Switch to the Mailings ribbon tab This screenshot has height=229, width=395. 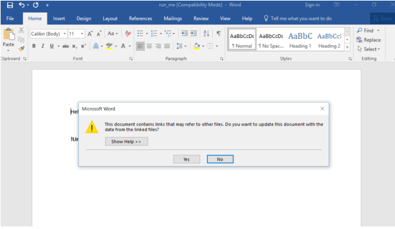tap(173, 18)
